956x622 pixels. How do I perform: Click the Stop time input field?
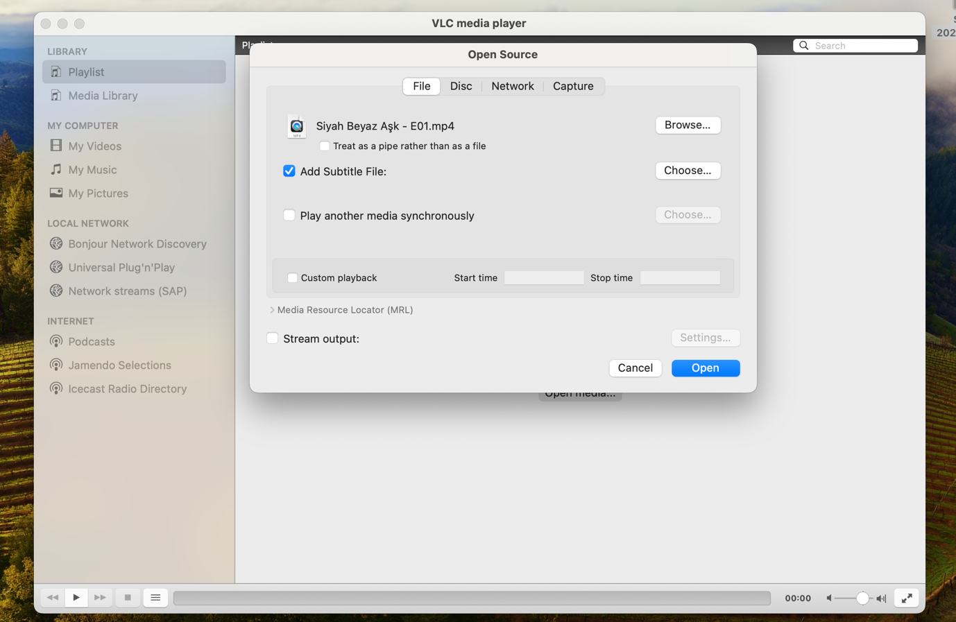click(x=680, y=277)
